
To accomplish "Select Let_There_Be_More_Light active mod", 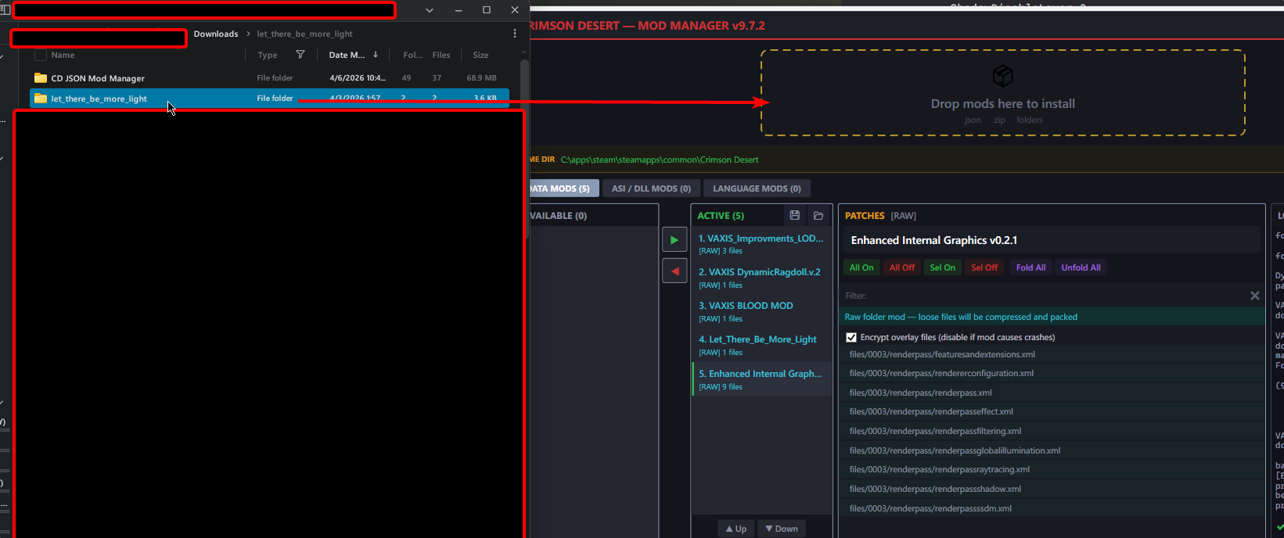I will pos(761,345).
